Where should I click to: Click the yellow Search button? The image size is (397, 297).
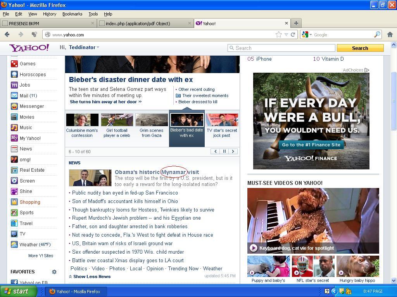[360, 48]
